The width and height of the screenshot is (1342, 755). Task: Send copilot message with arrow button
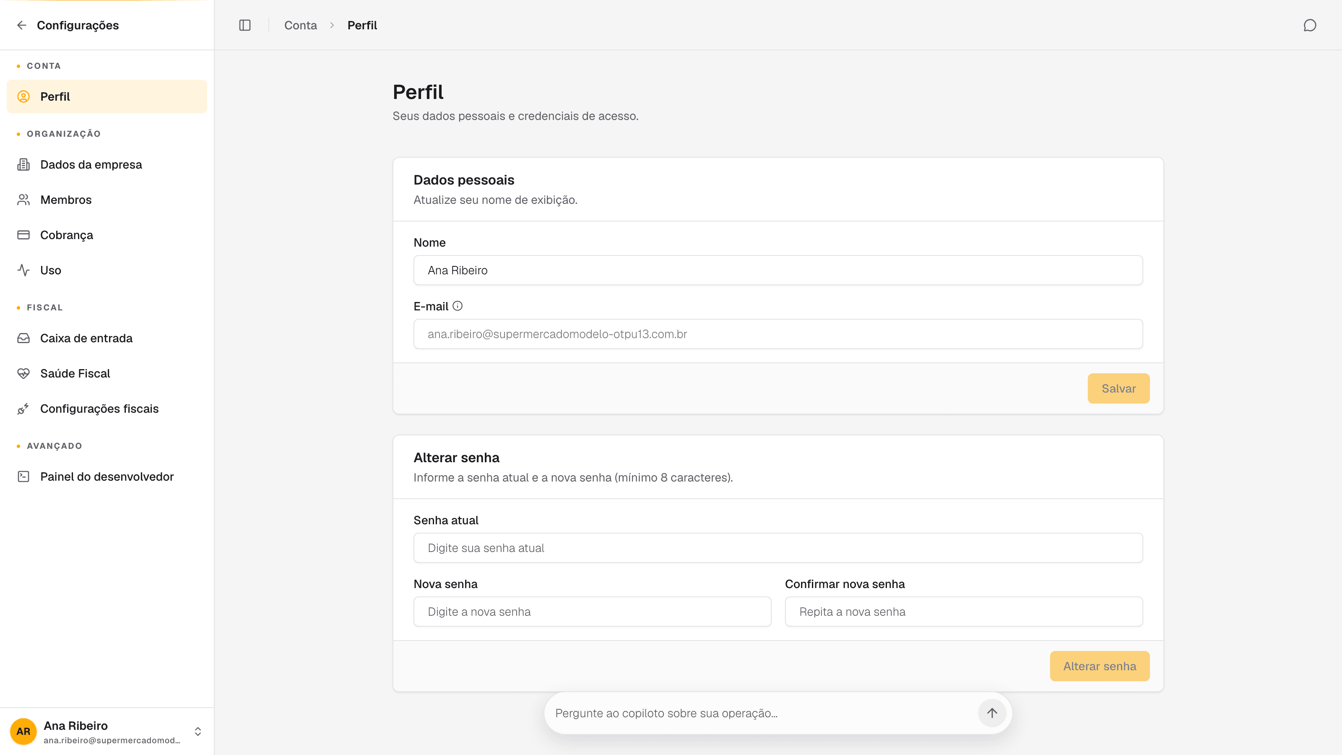(x=992, y=713)
